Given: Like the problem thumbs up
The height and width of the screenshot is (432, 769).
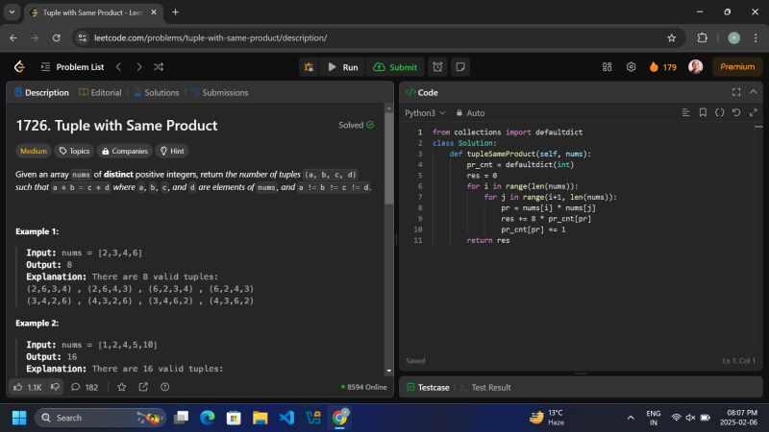Looking at the screenshot, I should click(x=28, y=387).
